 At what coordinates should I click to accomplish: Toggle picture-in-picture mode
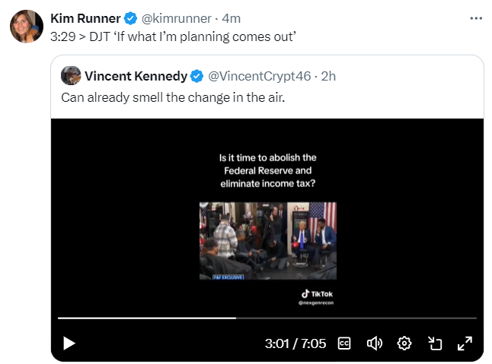tap(435, 343)
